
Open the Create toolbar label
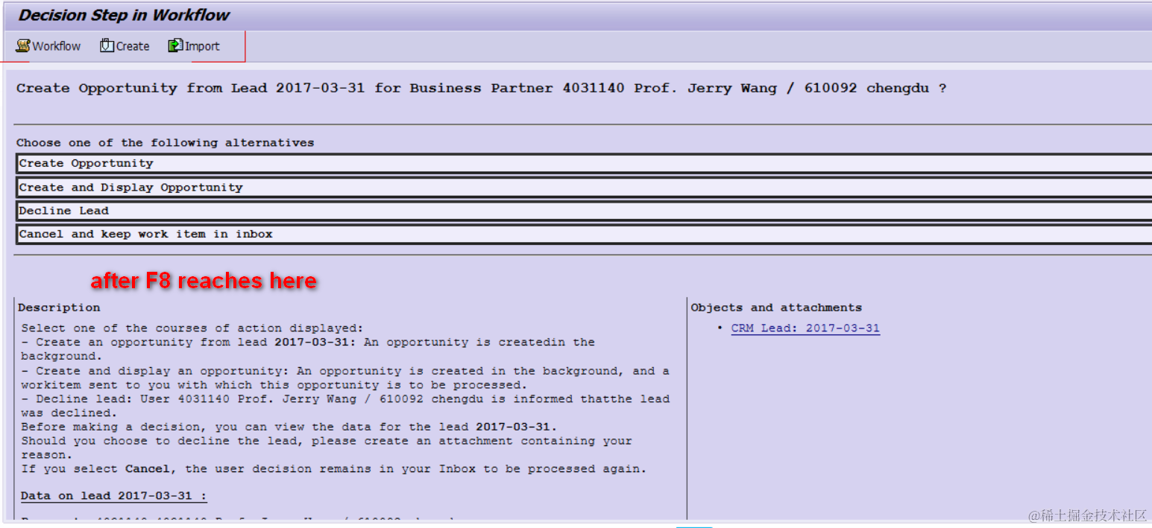tap(133, 46)
